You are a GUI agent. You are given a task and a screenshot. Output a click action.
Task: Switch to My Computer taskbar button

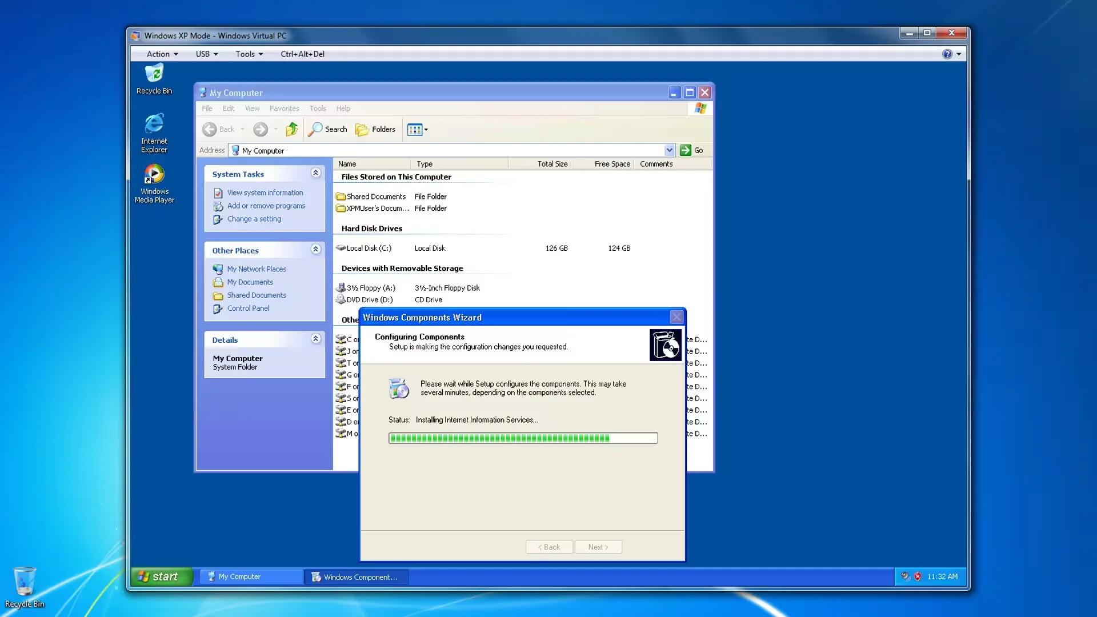[251, 577]
